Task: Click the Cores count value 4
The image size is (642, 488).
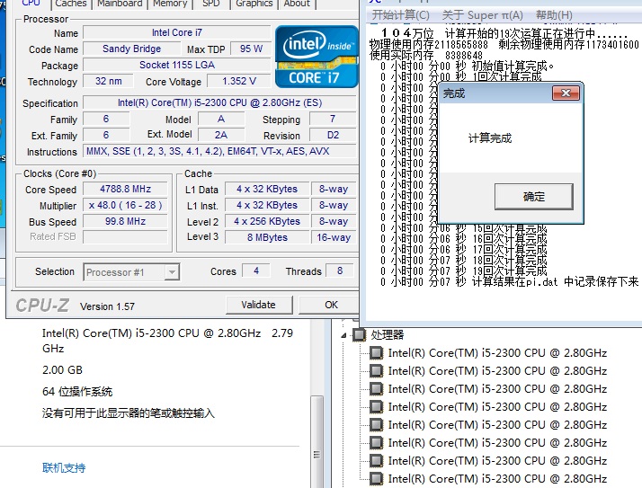Action: click(256, 271)
